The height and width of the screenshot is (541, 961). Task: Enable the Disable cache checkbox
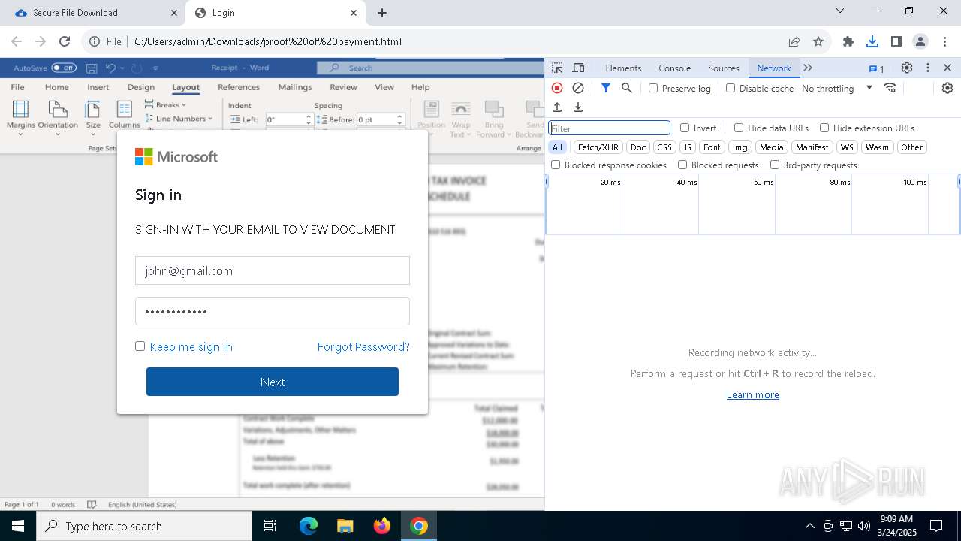tap(731, 88)
